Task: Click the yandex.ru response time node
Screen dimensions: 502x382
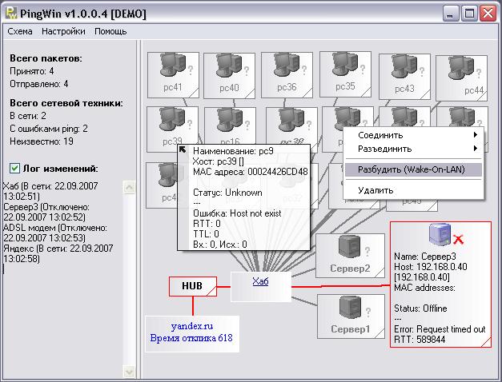Action: [191, 332]
